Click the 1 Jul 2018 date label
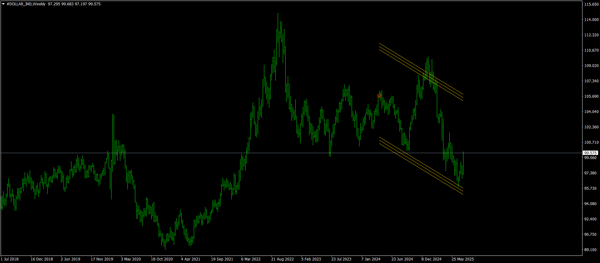This screenshot has height=263, width=600. pyautogui.click(x=9, y=259)
